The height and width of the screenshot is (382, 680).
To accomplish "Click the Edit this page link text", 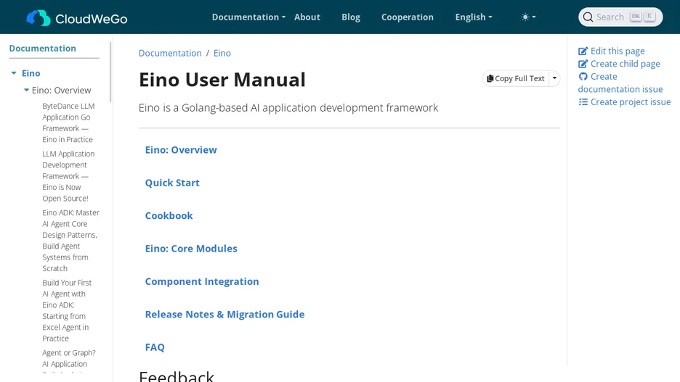I will 618,51.
